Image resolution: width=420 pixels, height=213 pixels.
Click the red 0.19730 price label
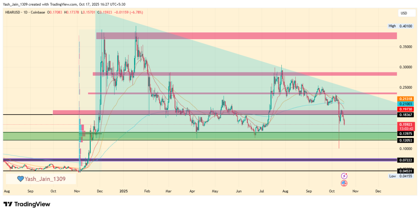pyautogui.click(x=406, y=110)
